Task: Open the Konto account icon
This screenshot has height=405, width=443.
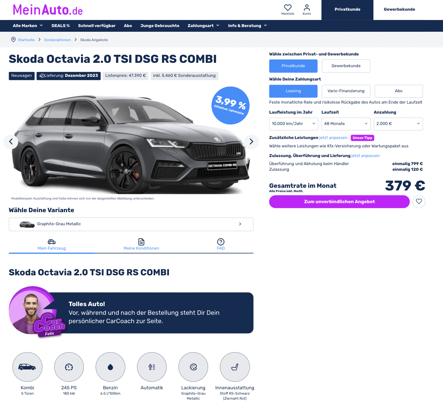Action: [x=307, y=8]
